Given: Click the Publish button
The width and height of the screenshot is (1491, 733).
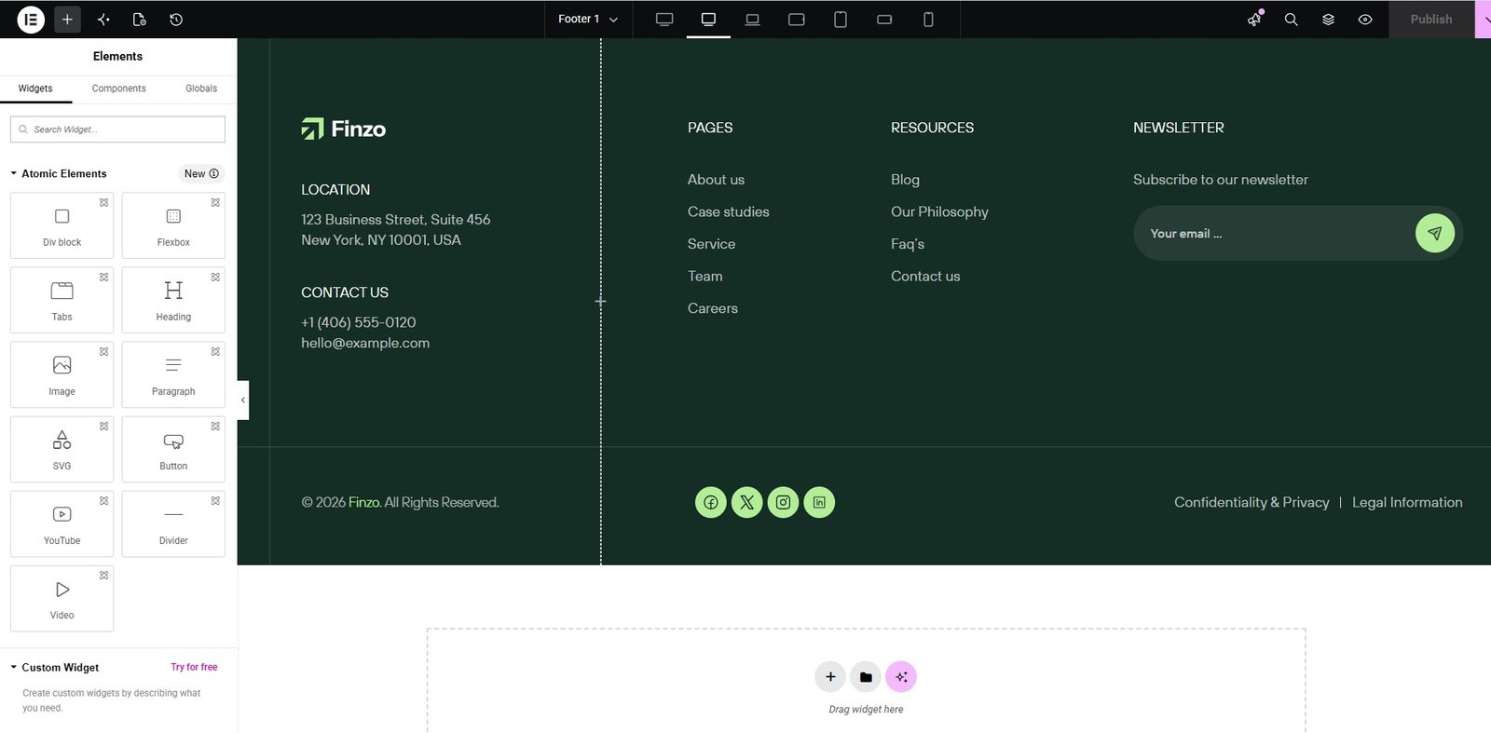Looking at the screenshot, I should (x=1431, y=19).
